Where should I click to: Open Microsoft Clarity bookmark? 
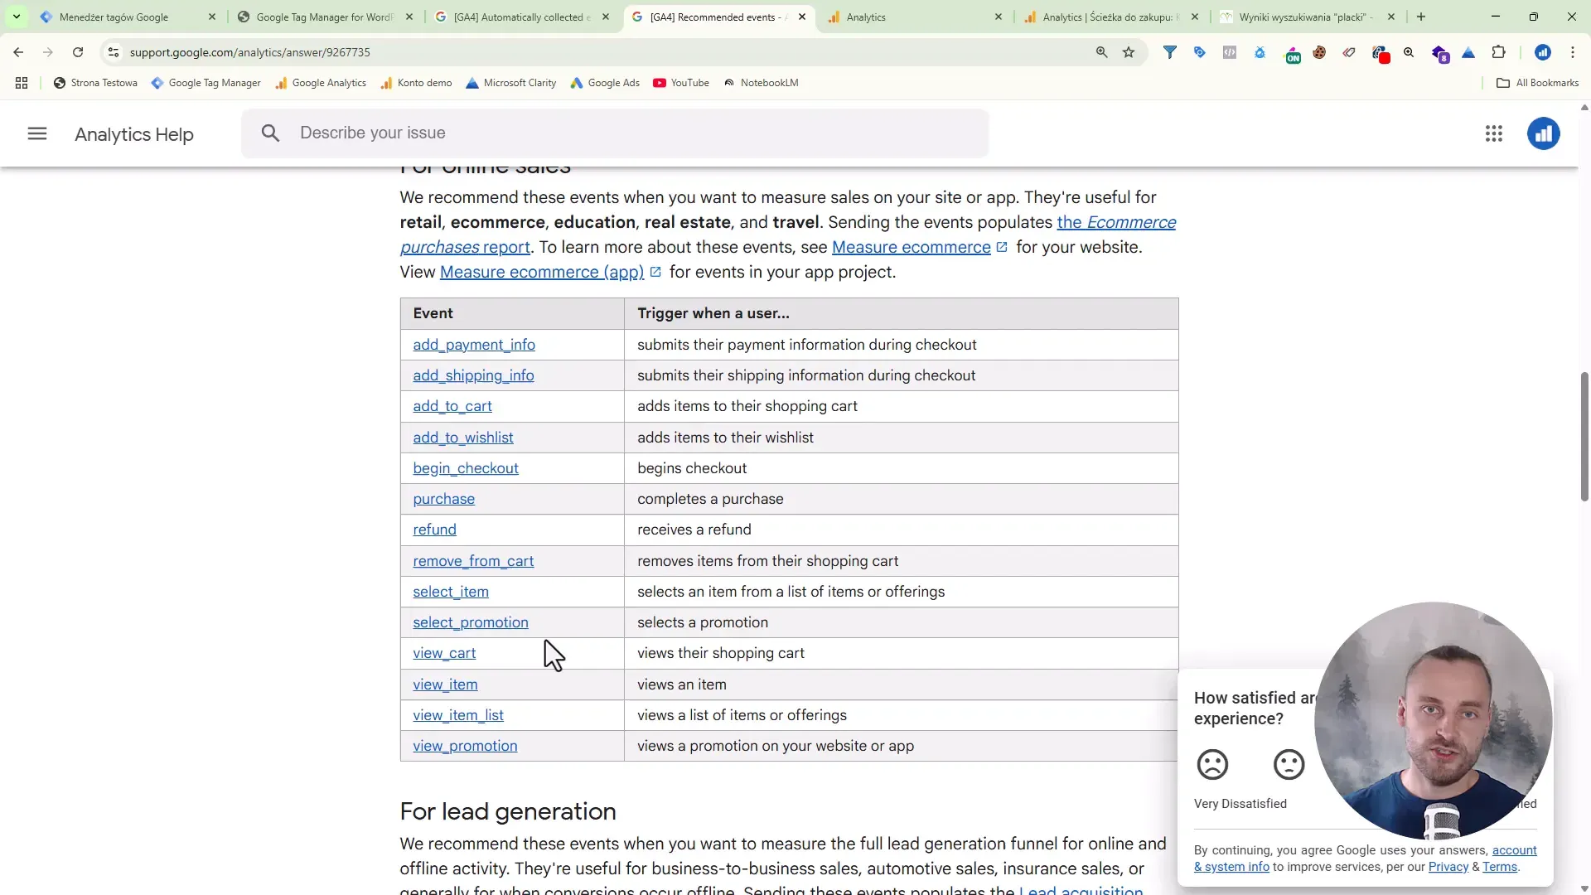(510, 83)
